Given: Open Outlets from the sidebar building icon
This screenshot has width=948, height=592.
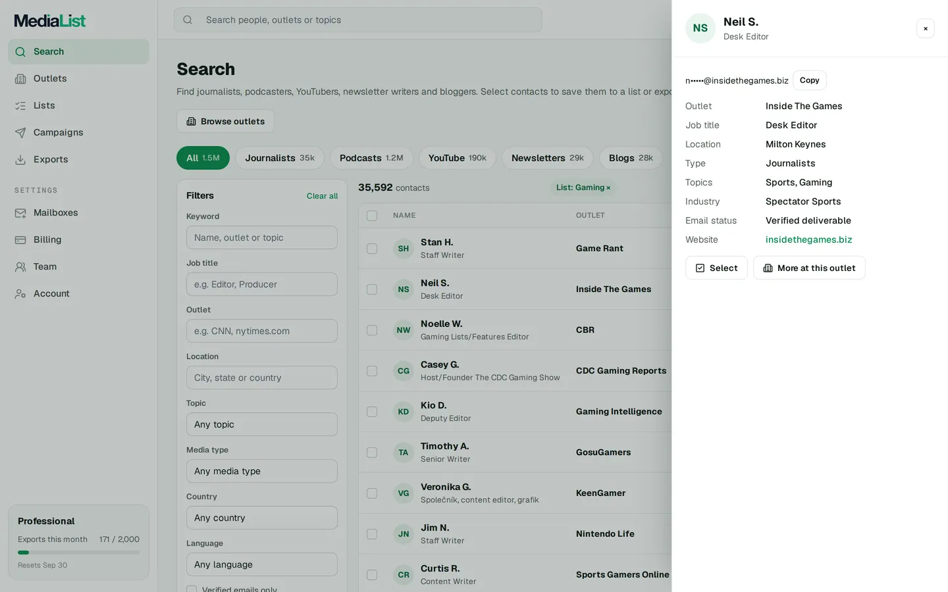Looking at the screenshot, I should [20, 79].
